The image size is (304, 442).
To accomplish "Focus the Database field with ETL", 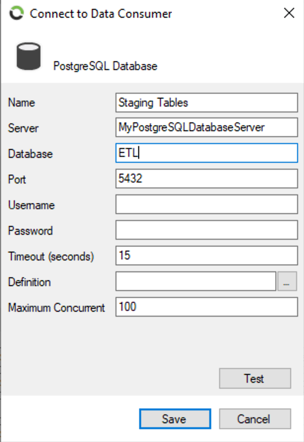I will coord(207,153).
